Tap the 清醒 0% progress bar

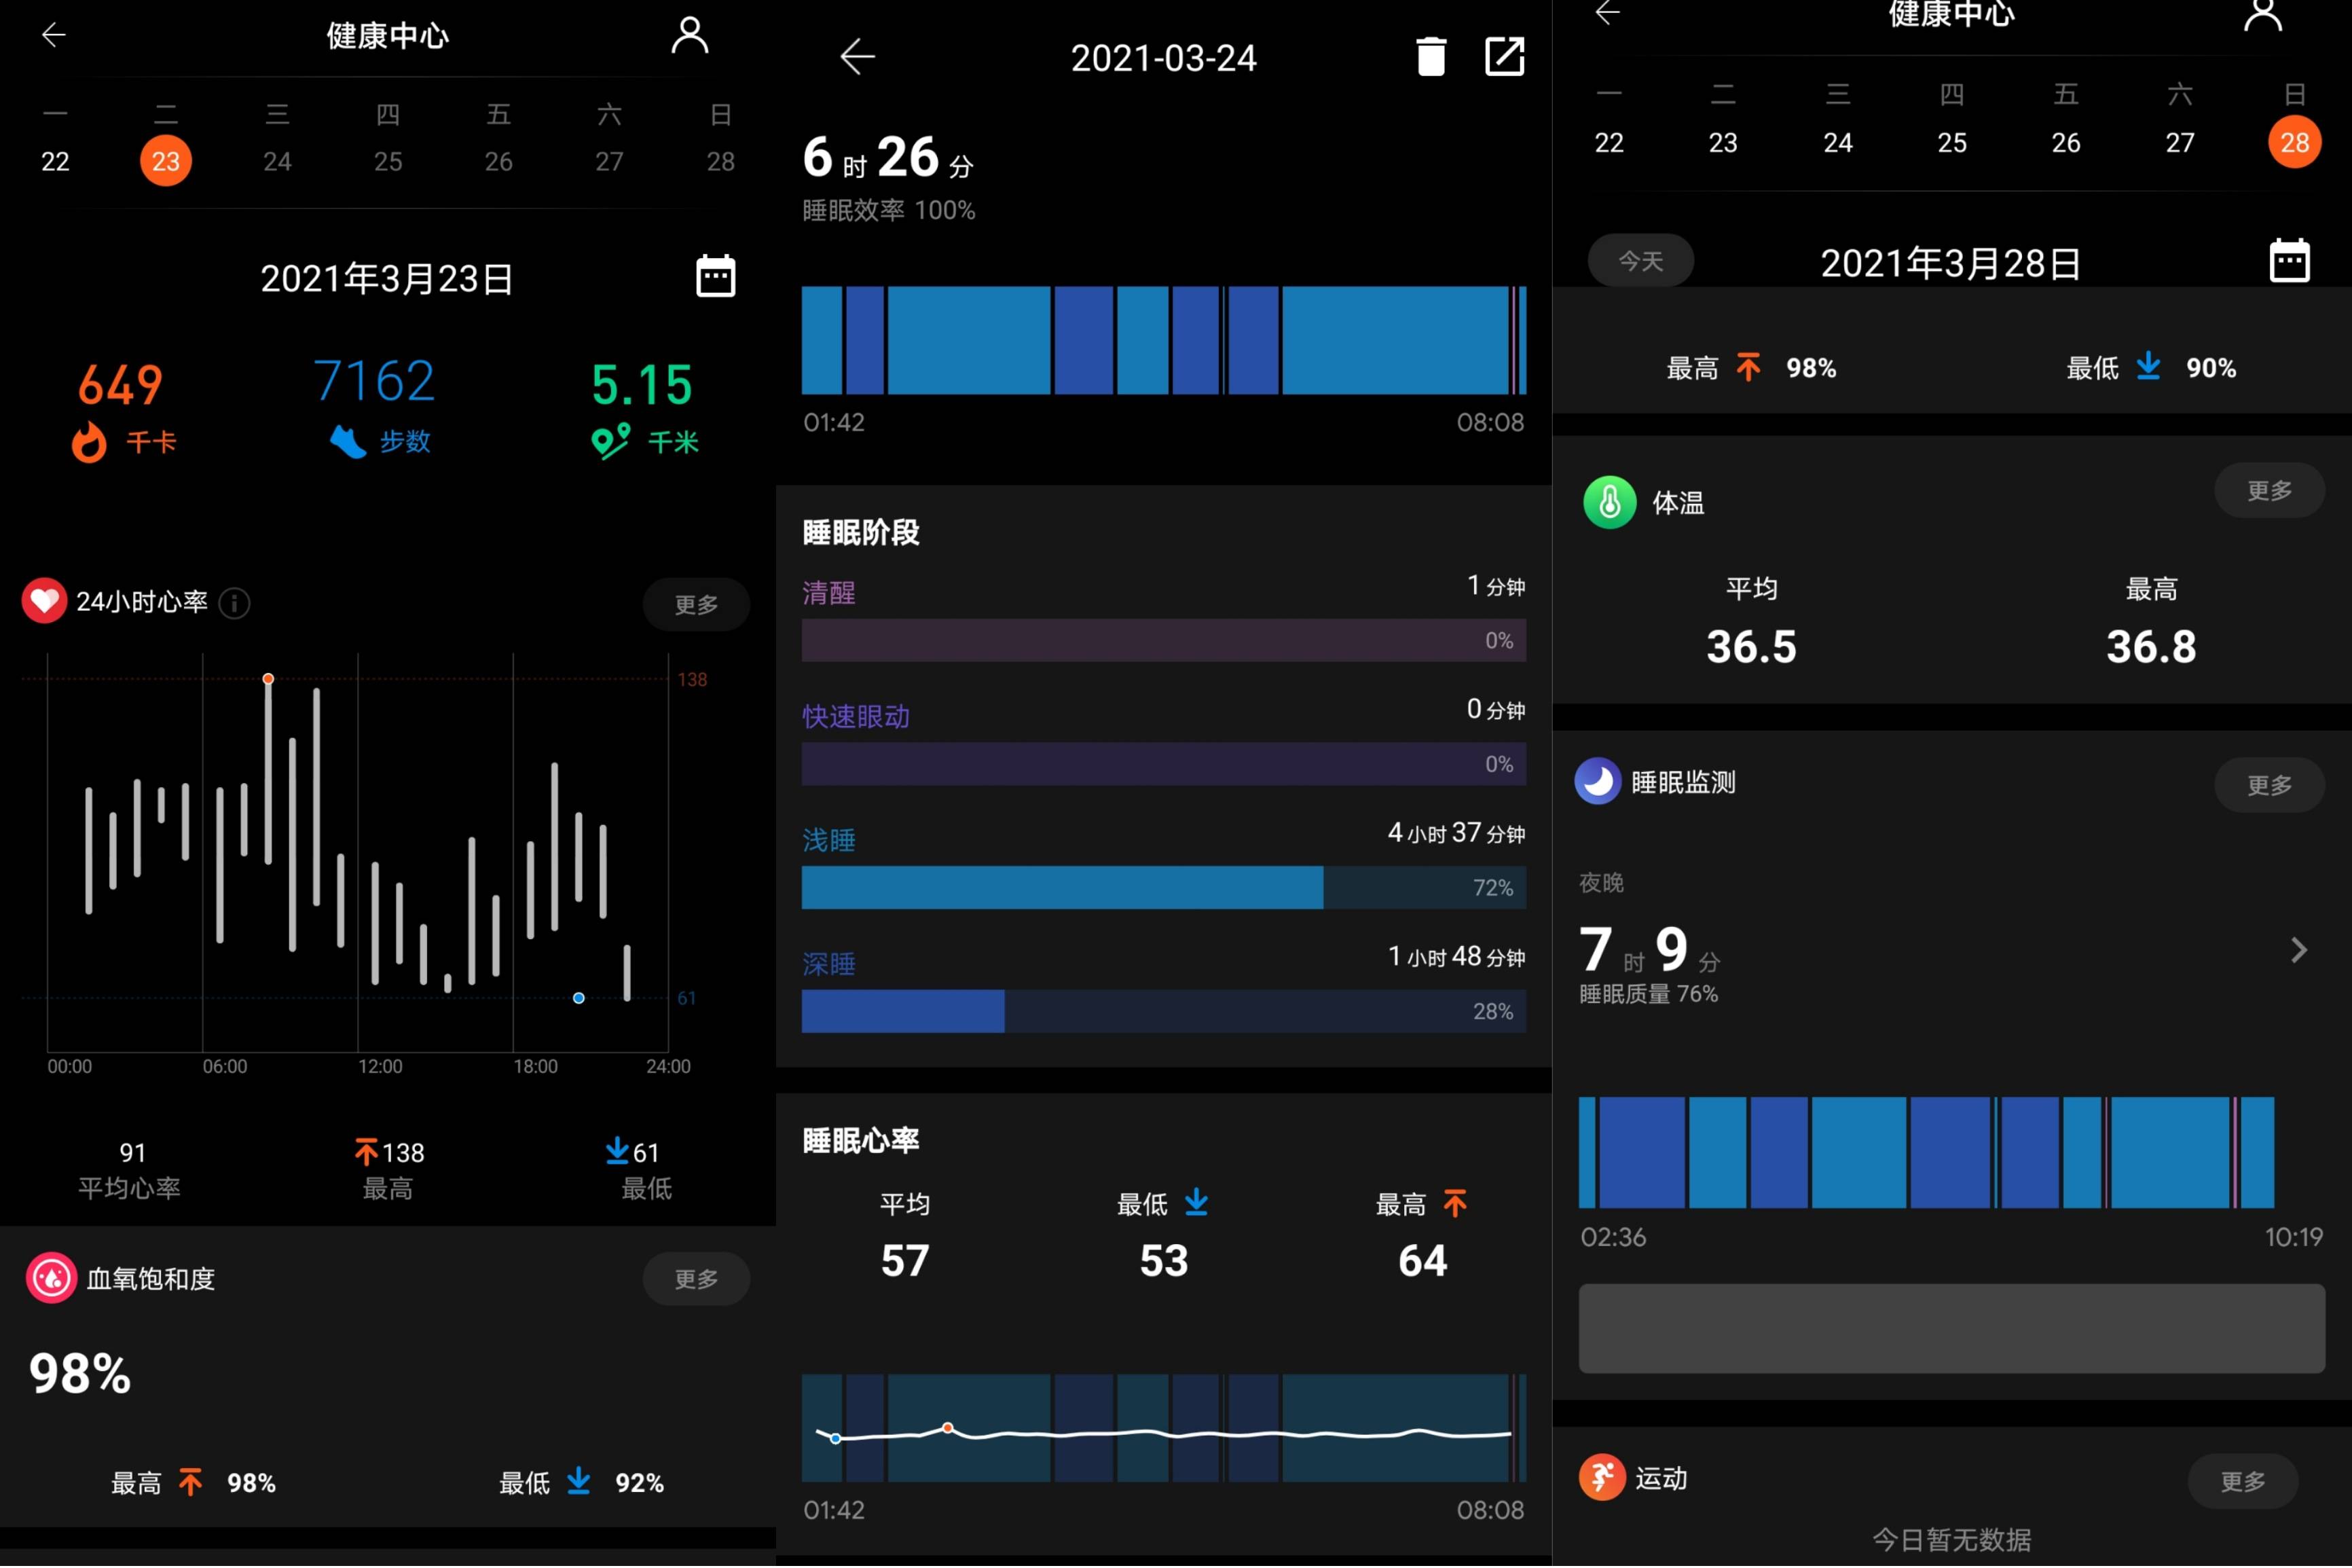tap(1164, 640)
